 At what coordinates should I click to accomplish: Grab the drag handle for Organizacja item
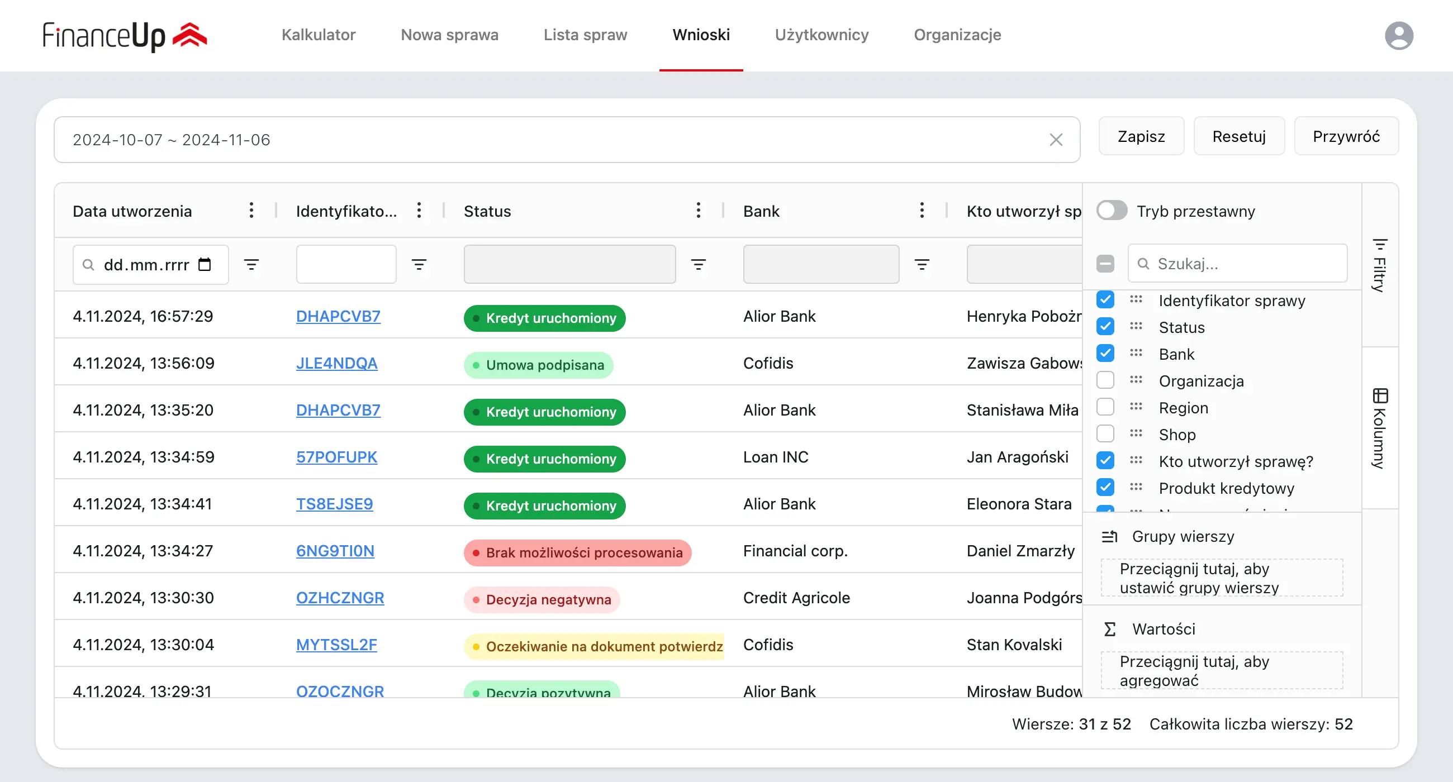click(1136, 380)
